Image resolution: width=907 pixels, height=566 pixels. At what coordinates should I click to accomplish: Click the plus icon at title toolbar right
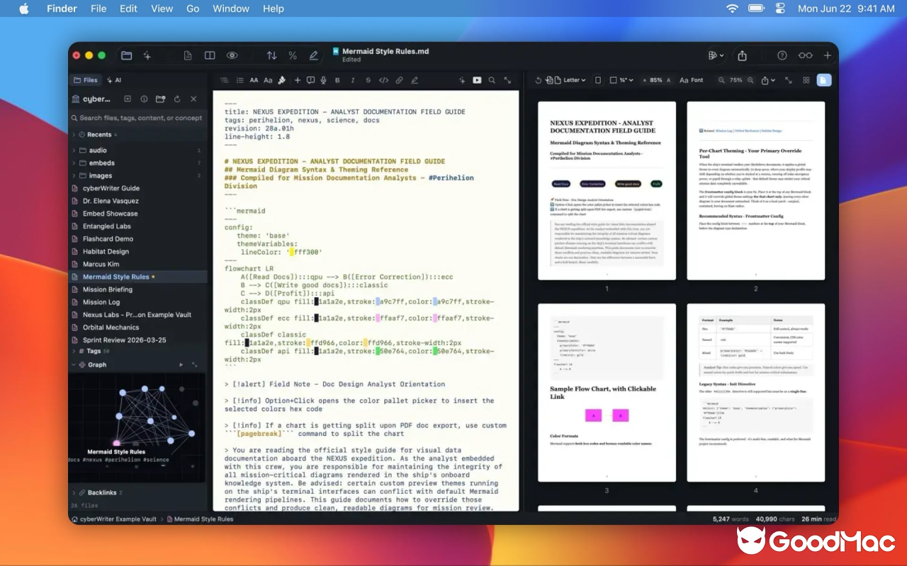click(827, 55)
